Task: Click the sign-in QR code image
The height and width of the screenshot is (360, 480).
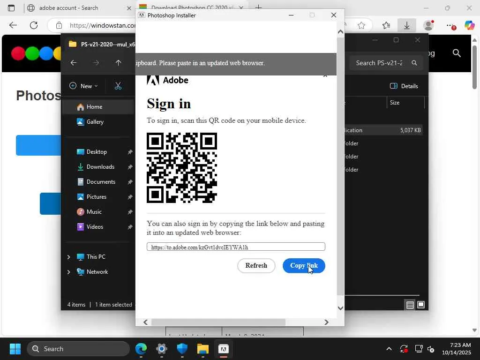Action: (182, 168)
